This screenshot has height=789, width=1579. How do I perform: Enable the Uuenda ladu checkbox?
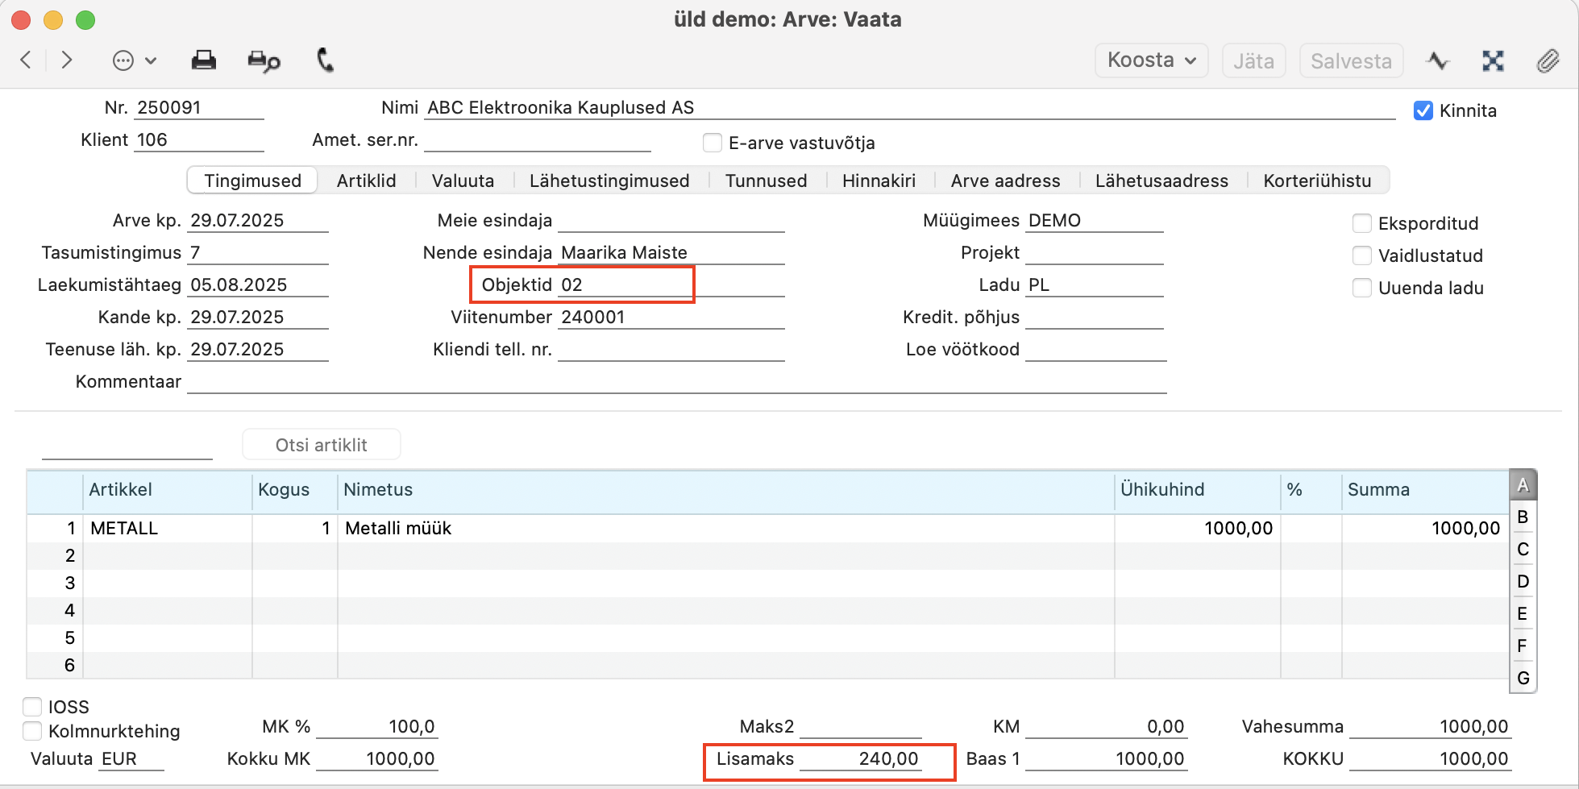coord(1362,288)
